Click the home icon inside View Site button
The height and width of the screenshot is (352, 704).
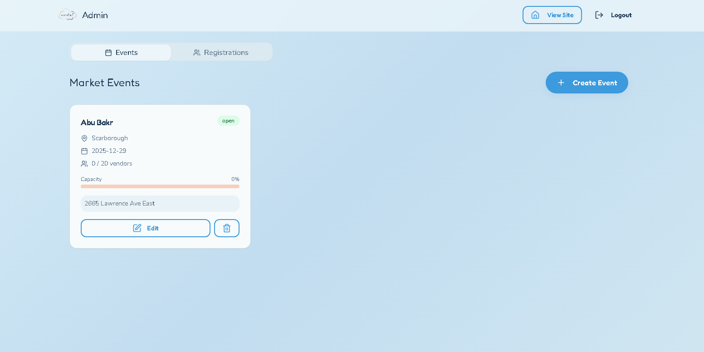(x=535, y=15)
